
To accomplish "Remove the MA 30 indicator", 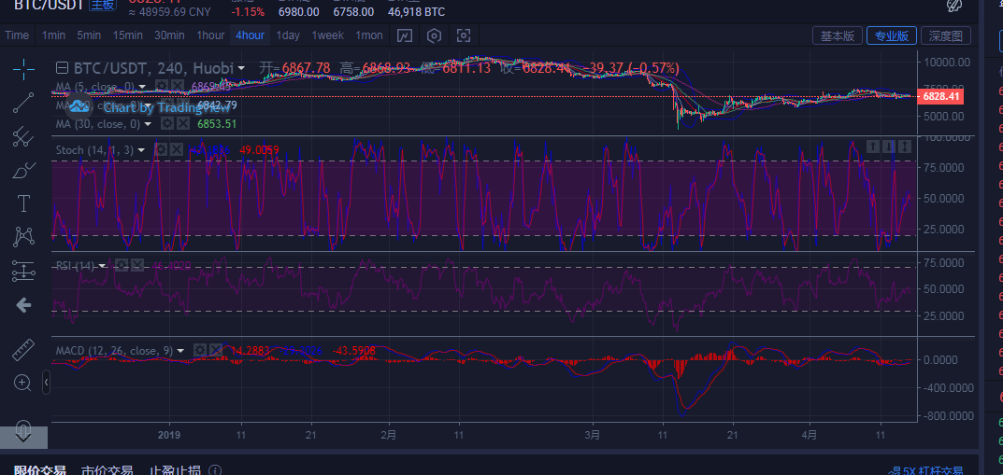I will (182, 124).
